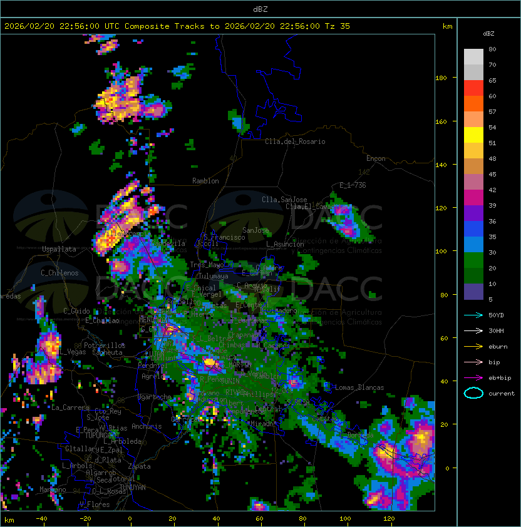Click the 'Clla.del_Rosario' map label
Image resolution: width=521 pixels, height=527 pixels.
[295, 141]
